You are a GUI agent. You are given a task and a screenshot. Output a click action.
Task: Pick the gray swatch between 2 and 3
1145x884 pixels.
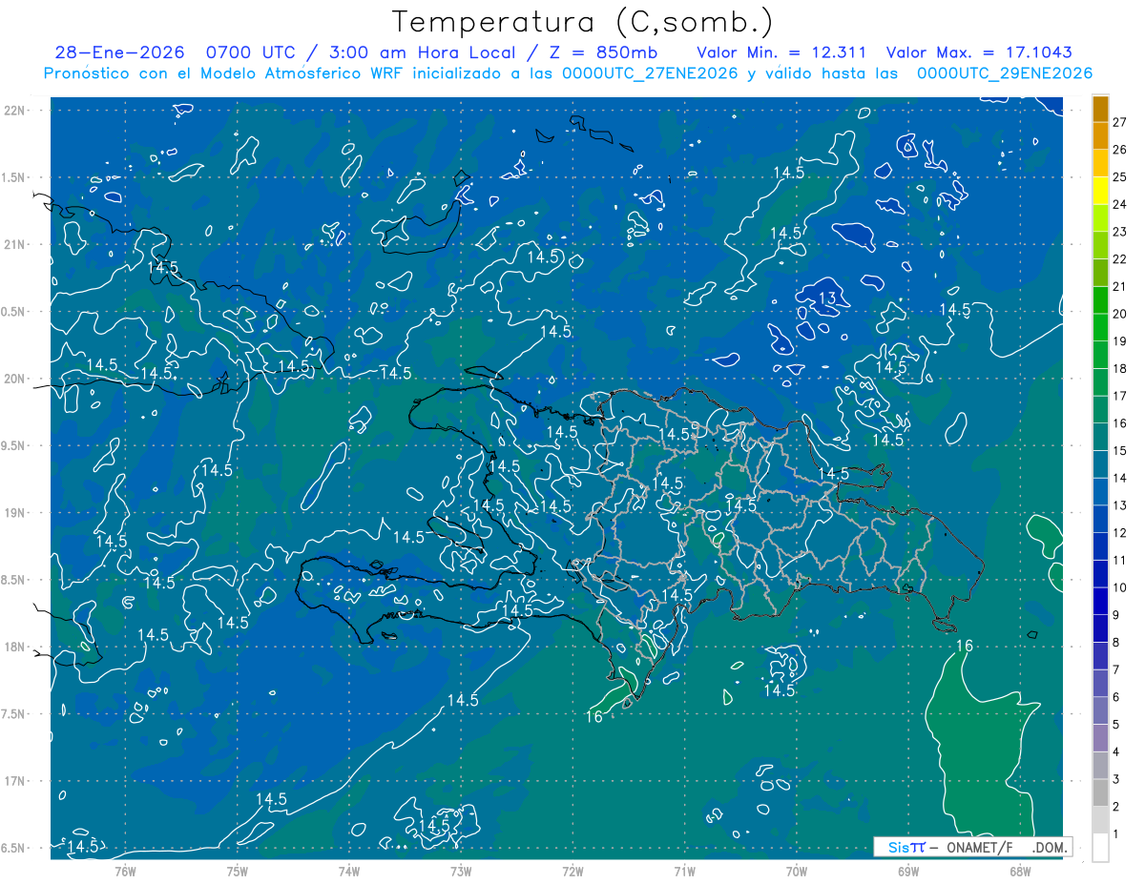[x=1100, y=793]
